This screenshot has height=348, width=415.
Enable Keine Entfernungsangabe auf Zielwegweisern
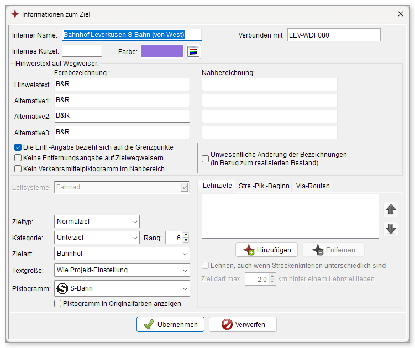tap(18, 158)
